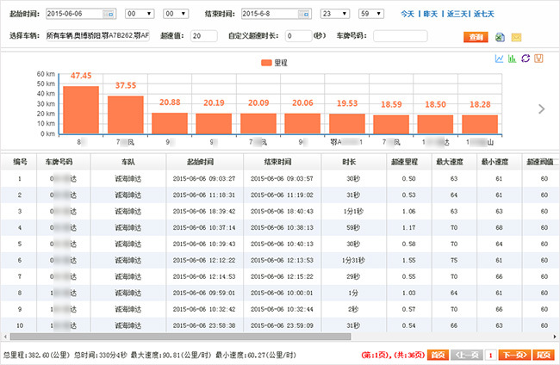The width and height of the screenshot is (560, 365).
Task: Select end time 2015-06-06 12:13:53 cell
Action: click(x=282, y=260)
